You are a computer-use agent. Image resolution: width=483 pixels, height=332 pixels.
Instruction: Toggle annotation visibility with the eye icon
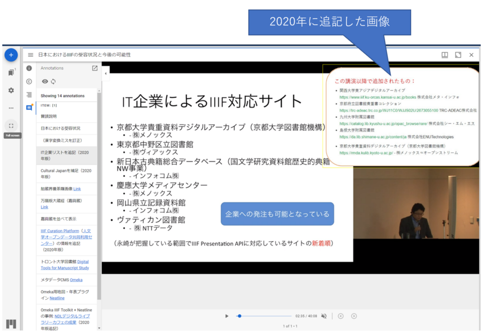(45, 82)
